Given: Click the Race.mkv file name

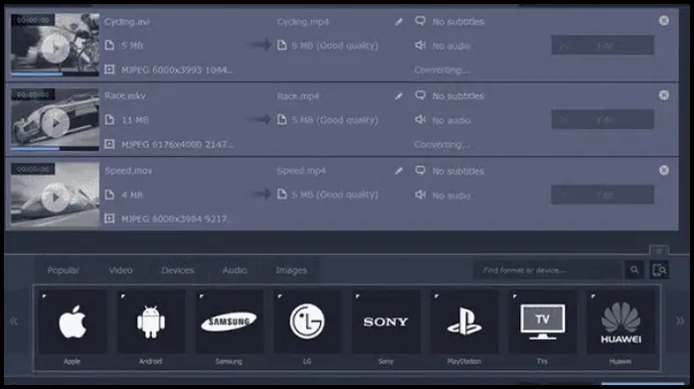Looking at the screenshot, I should [x=125, y=96].
